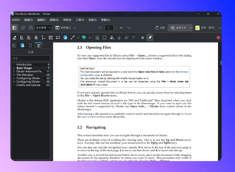The width and height of the screenshot is (235, 172).
Task: Select the Strikeout annotation tool
Action: pyautogui.click(x=36, y=37)
